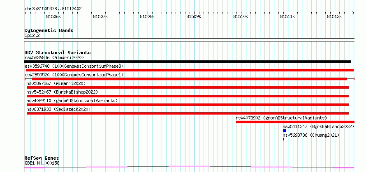Image resolution: width=366 pixels, height=172 pixels.
Task: Open variant label nsv4089110 (gnomADStructuralVariants)
Action: 72,101
